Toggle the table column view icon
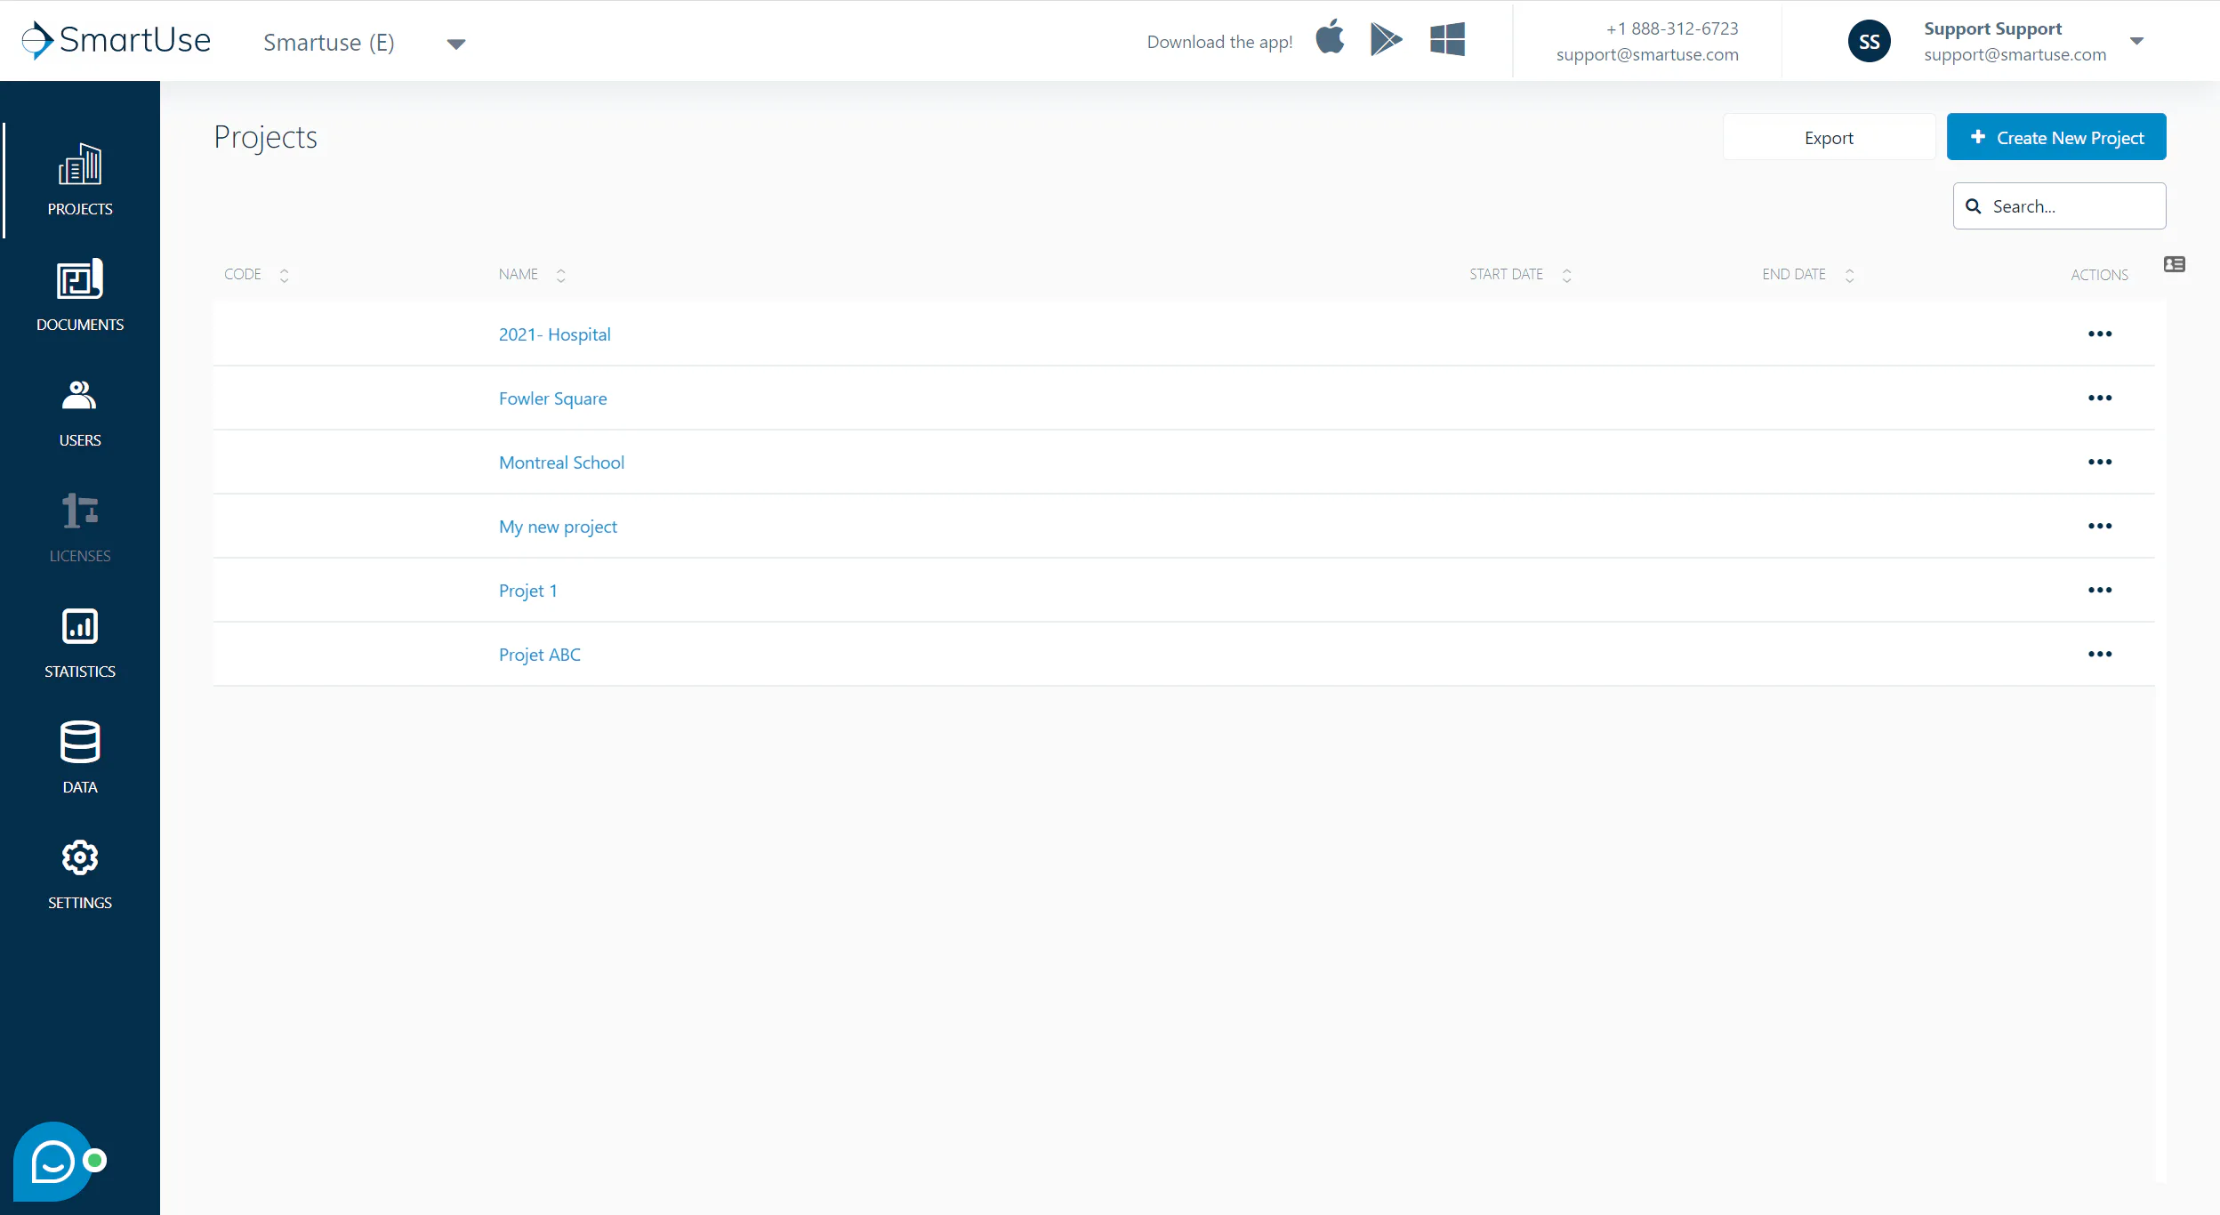2220x1215 pixels. [x=2175, y=264]
